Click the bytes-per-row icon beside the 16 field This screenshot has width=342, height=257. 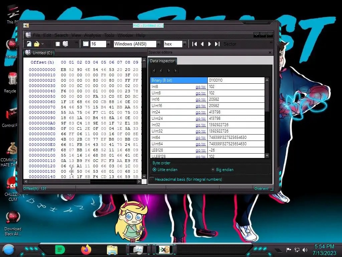[x=86, y=44]
